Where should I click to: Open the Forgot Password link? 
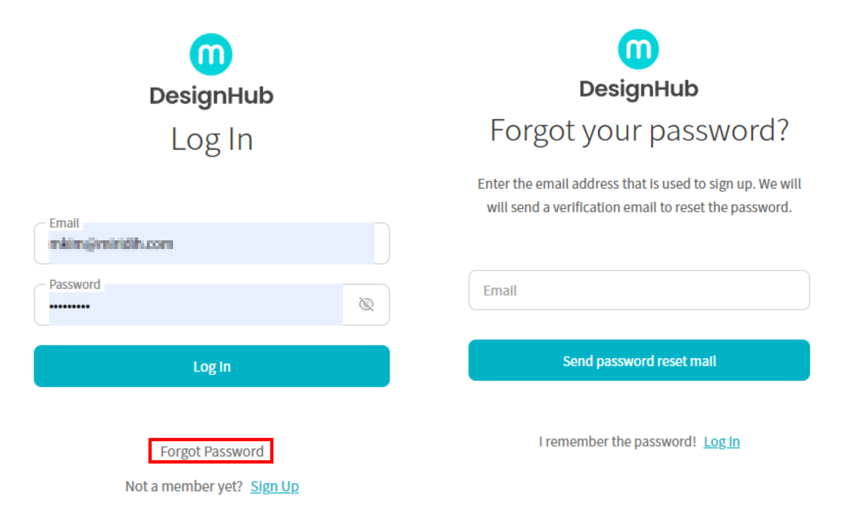coord(211,452)
